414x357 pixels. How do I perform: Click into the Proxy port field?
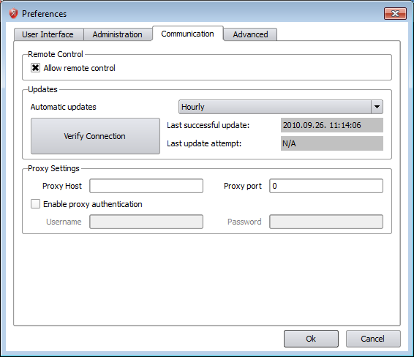(326, 186)
